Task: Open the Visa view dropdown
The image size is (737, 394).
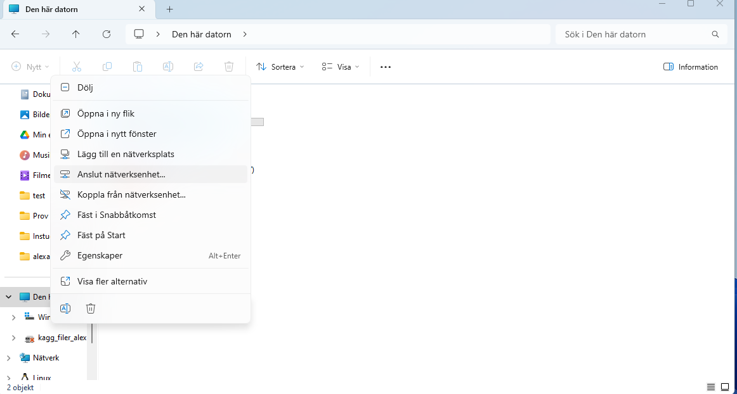Action: [x=341, y=67]
